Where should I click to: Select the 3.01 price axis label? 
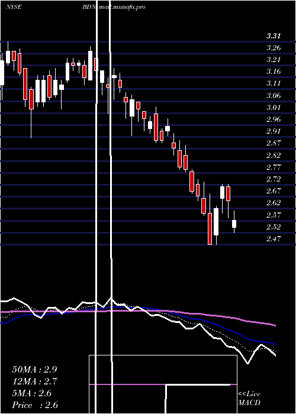274,108
